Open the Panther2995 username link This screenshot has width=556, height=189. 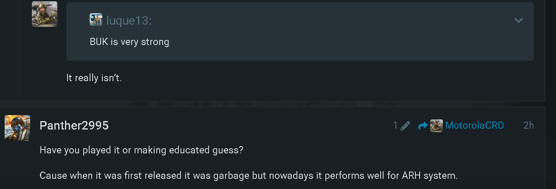pyautogui.click(x=74, y=126)
